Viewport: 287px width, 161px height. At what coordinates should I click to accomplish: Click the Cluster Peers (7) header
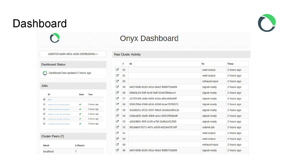click(73, 136)
